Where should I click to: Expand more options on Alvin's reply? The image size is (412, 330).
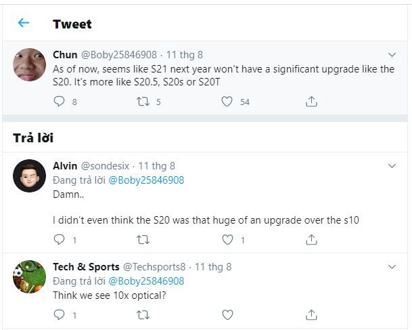392,166
